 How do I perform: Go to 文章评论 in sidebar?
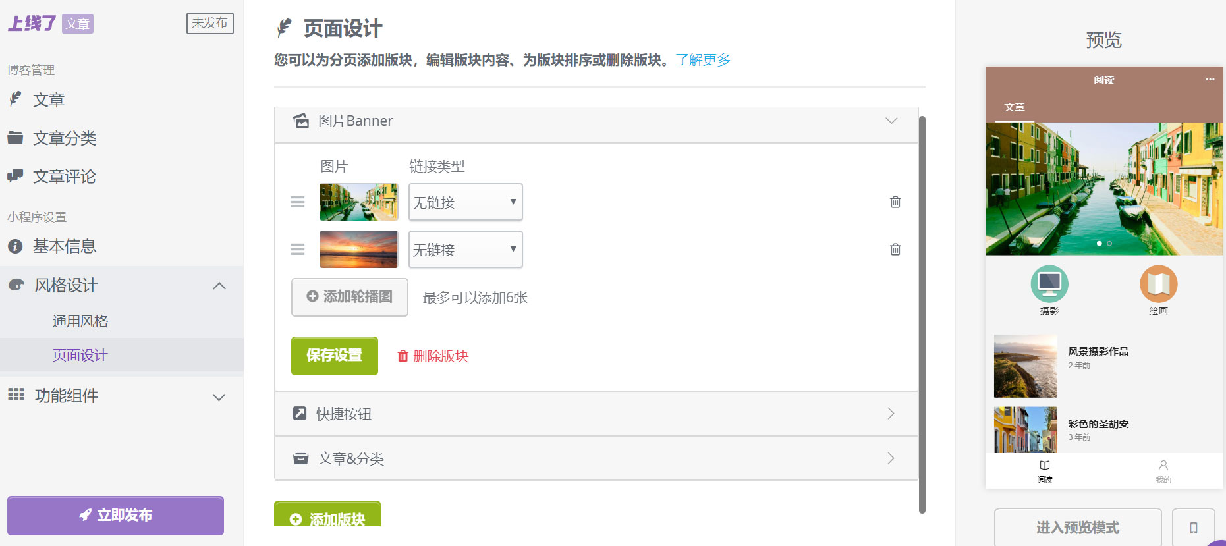[65, 177]
